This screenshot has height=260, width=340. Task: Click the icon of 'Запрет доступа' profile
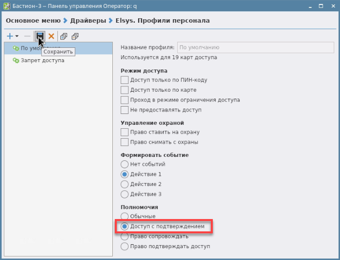pyautogui.click(x=16, y=60)
